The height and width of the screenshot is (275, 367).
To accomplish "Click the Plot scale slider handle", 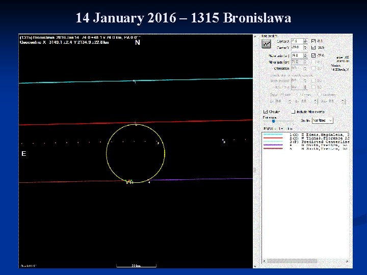I will coord(273,121).
